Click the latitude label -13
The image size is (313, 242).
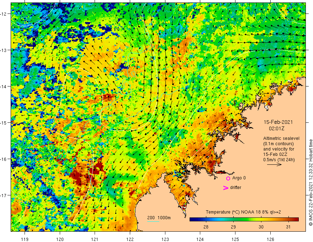(x=4, y=50)
